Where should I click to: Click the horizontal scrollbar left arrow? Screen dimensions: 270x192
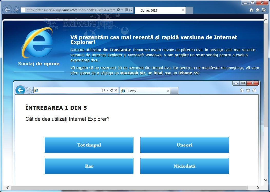[x=7, y=188]
